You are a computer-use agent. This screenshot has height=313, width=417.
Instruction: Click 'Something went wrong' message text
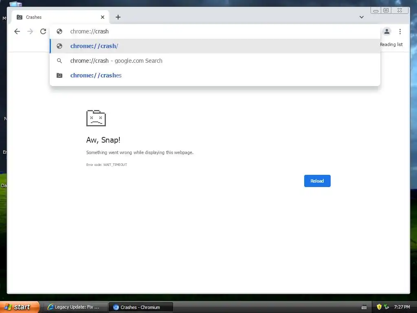click(x=140, y=152)
